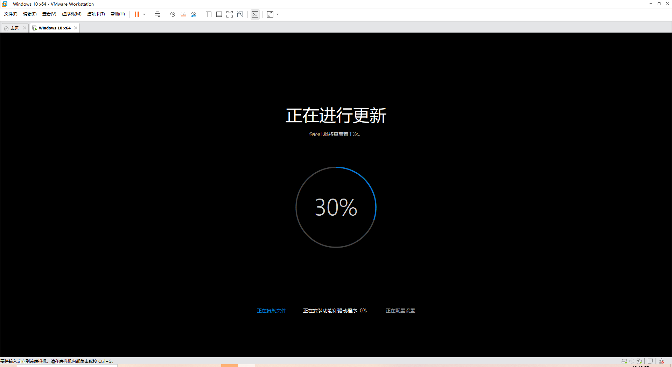
Task: Enter full screen mode
Action: coord(230,14)
